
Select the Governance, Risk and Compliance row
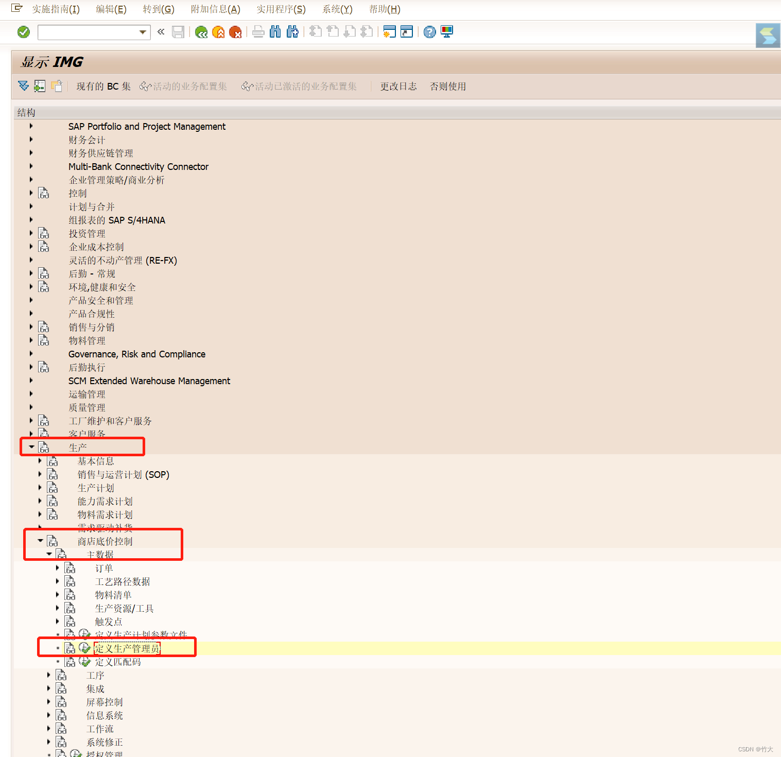pyautogui.click(x=137, y=354)
